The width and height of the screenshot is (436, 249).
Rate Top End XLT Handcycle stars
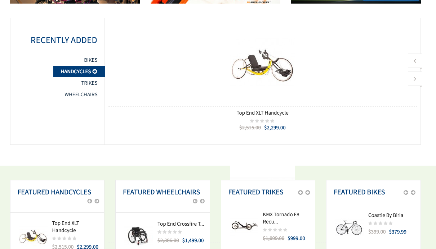(262, 121)
